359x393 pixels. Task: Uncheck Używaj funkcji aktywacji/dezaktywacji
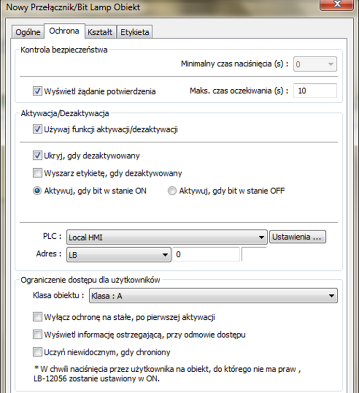(x=37, y=129)
